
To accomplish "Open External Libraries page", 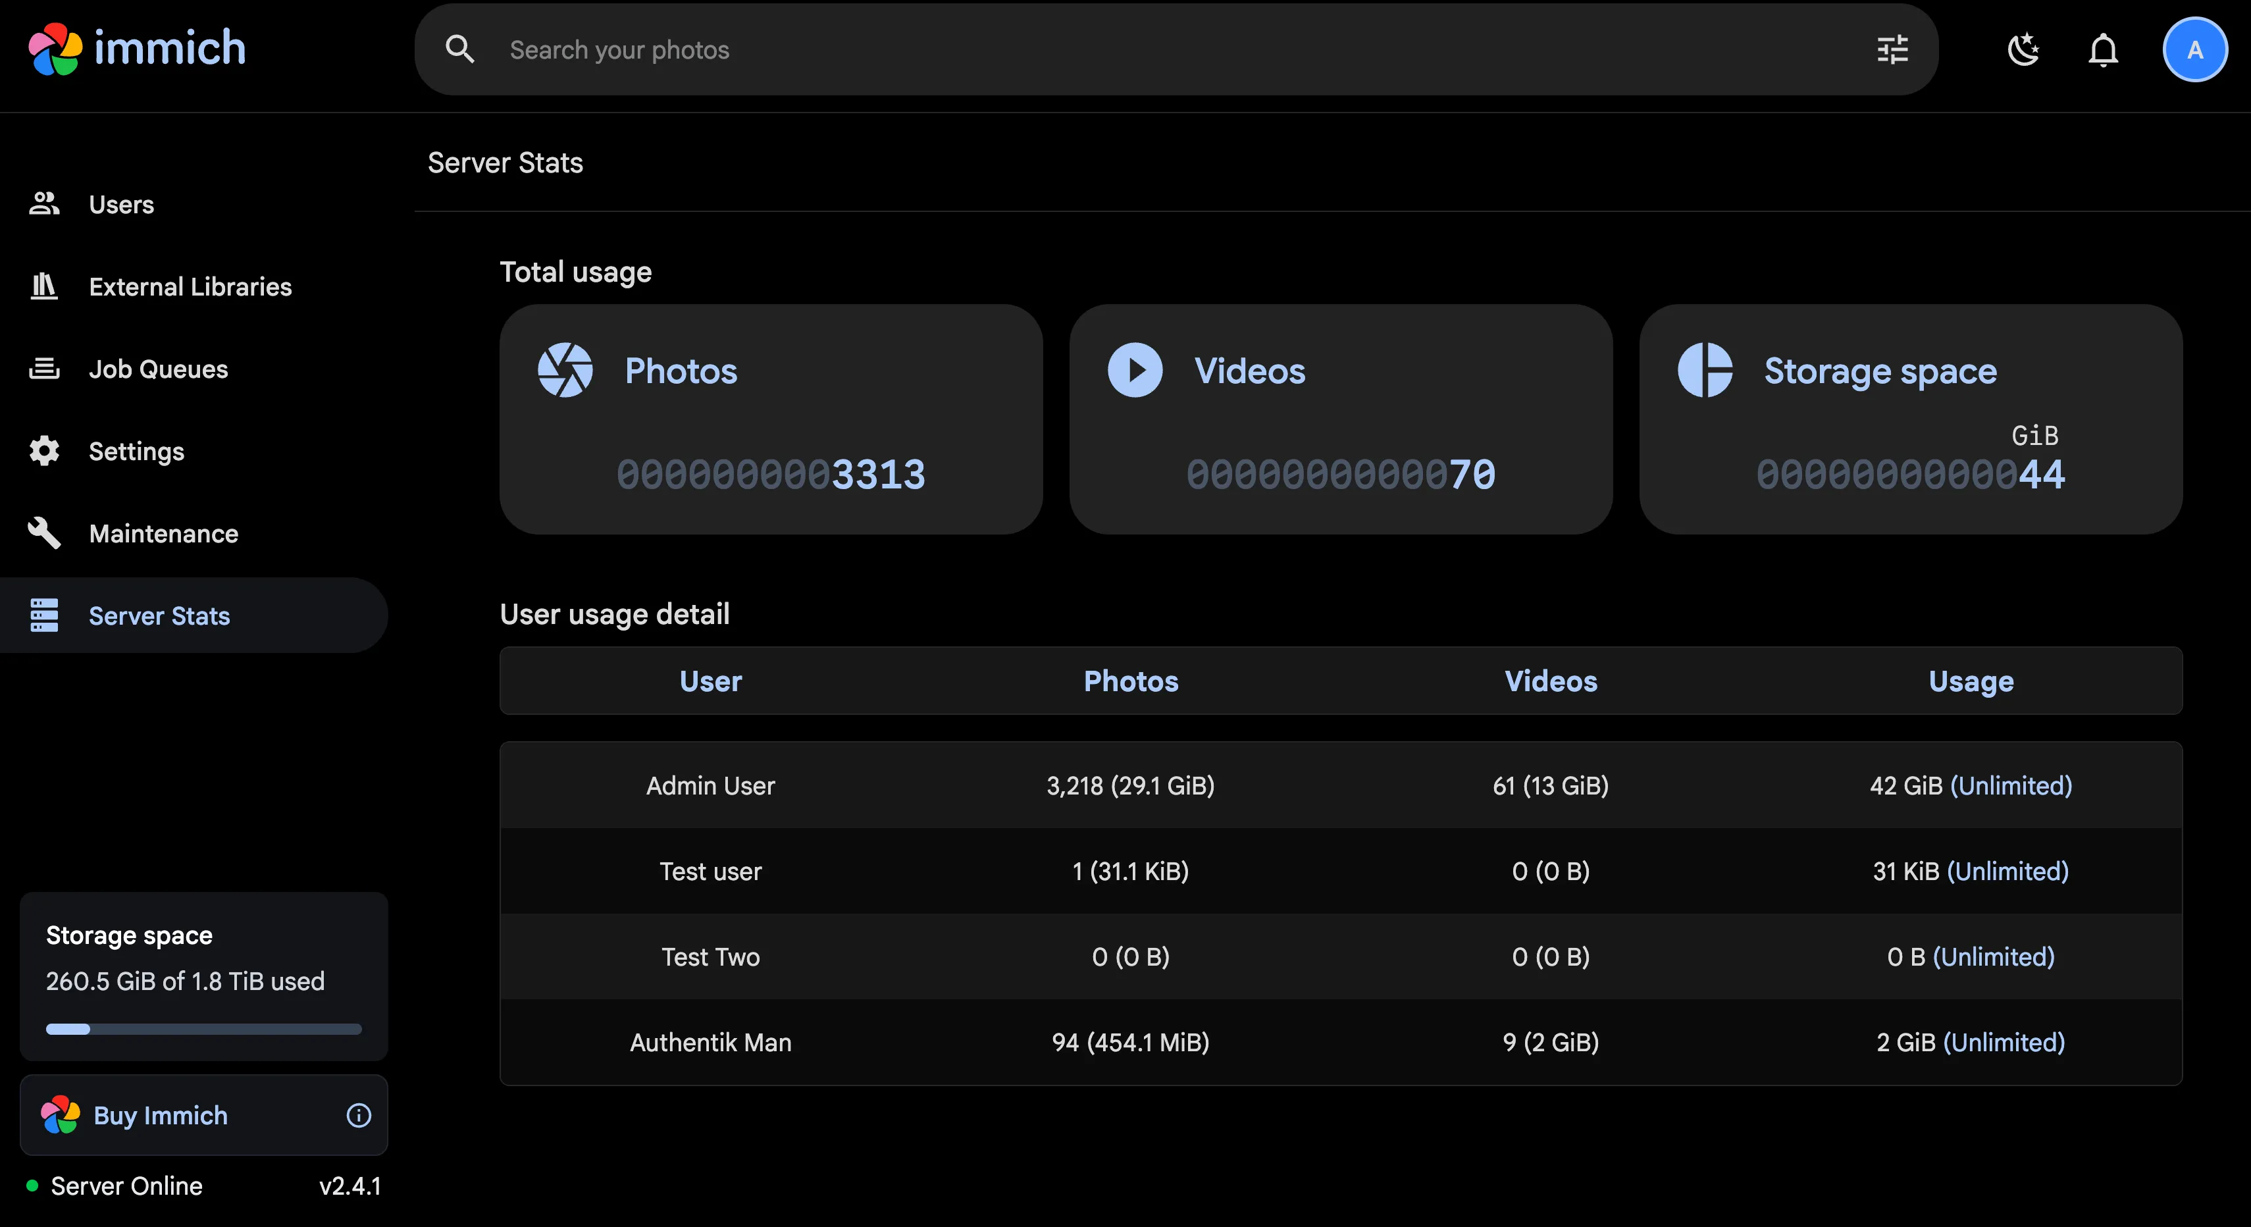I will [190, 286].
